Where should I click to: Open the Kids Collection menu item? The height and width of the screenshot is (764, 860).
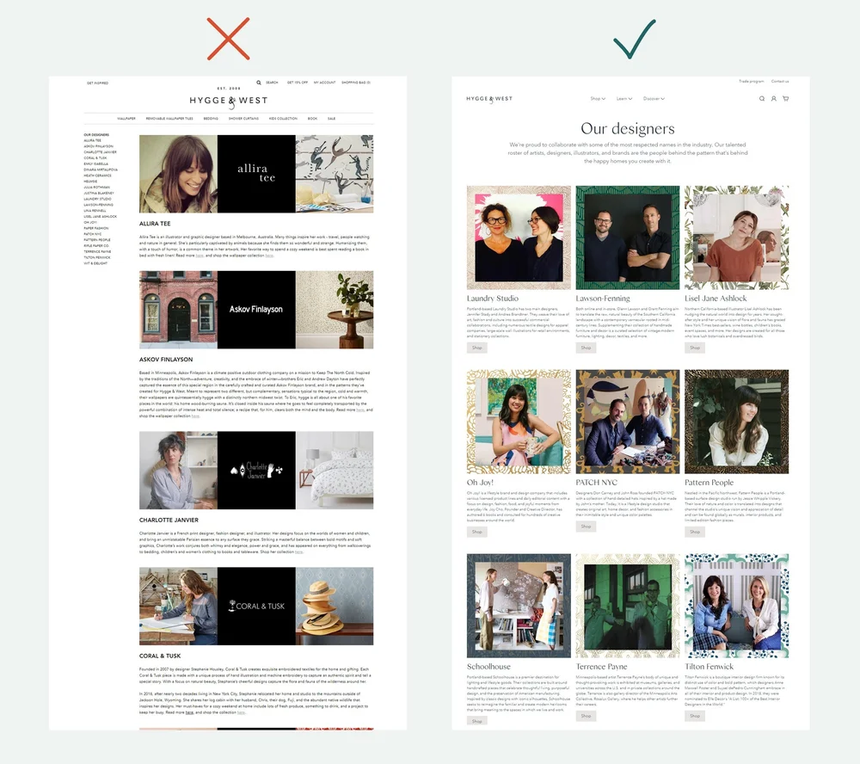coord(283,119)
